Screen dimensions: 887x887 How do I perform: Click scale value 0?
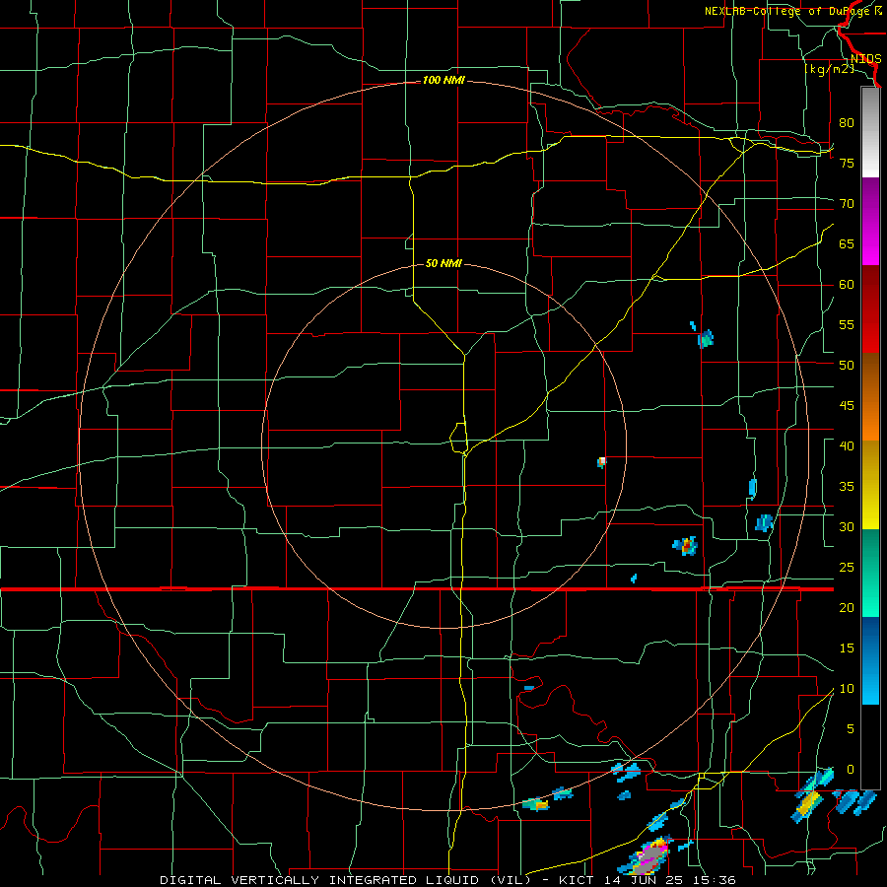pos(850,770)
